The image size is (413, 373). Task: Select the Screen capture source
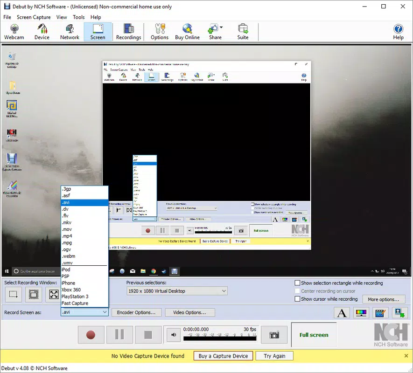[98, 32]
